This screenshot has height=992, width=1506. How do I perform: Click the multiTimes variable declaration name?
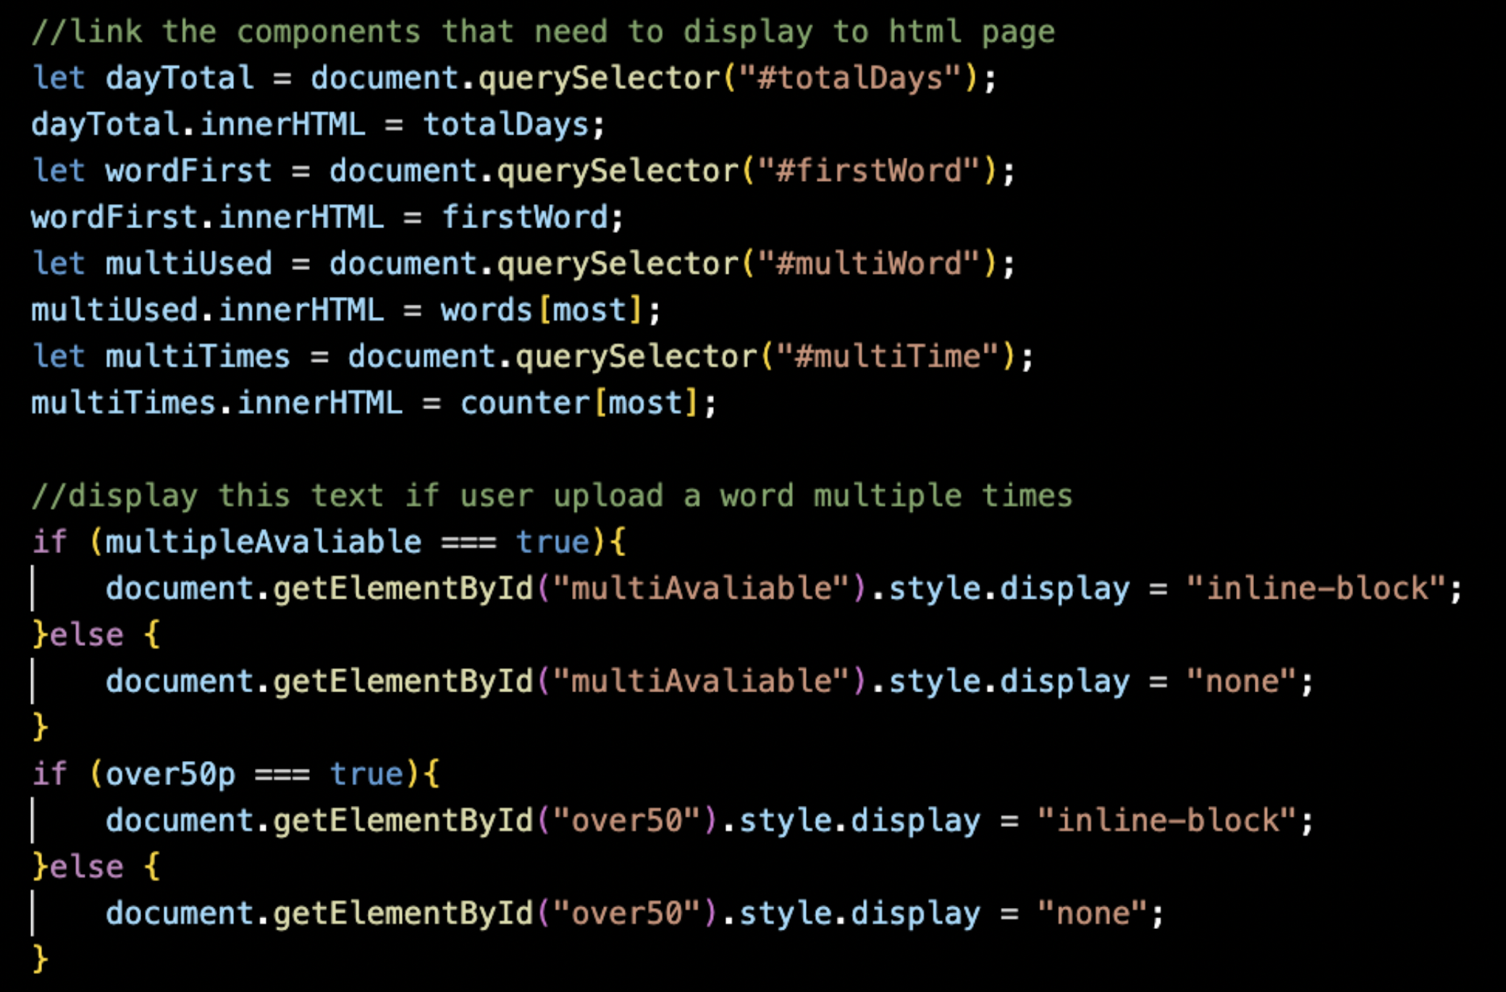(198, 357)
